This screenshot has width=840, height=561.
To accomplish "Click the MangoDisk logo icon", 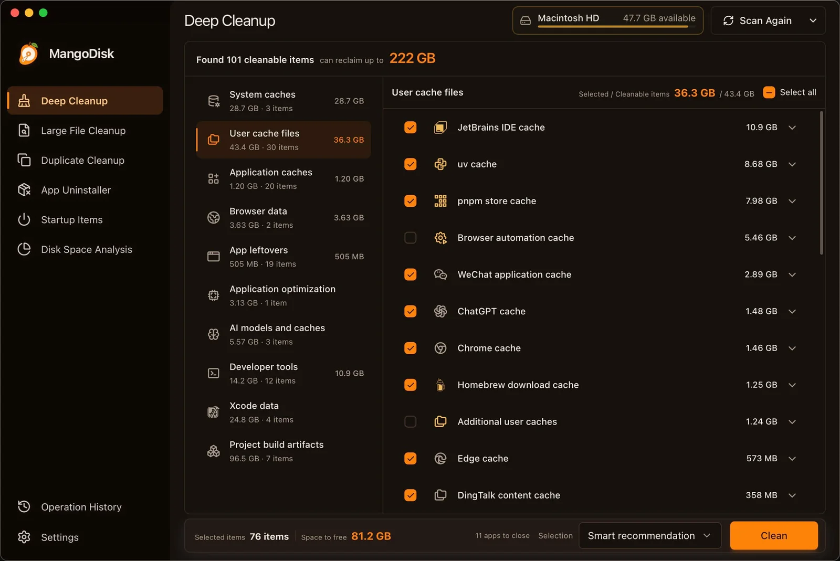I will 29,54.
